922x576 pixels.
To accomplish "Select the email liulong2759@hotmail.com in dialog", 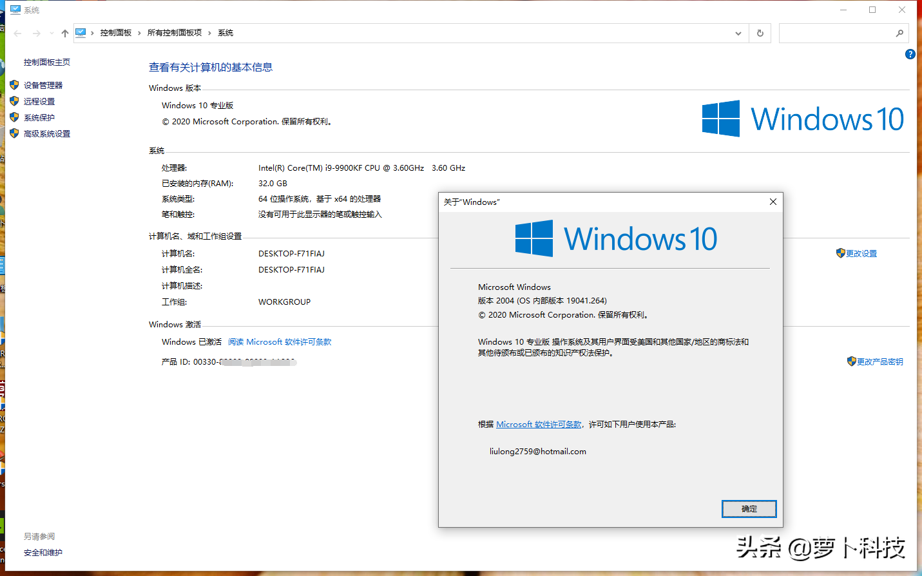I will pos(538,452).
